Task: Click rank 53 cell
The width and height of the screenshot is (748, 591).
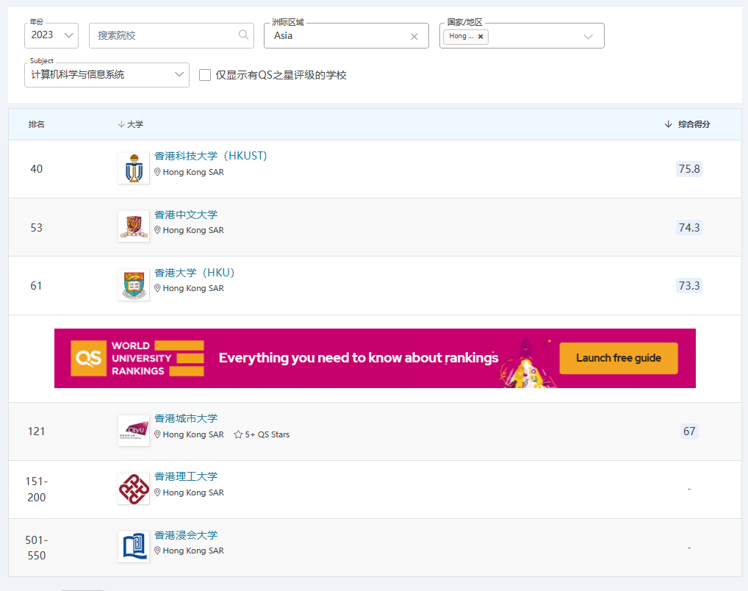Action: (37, 228)
